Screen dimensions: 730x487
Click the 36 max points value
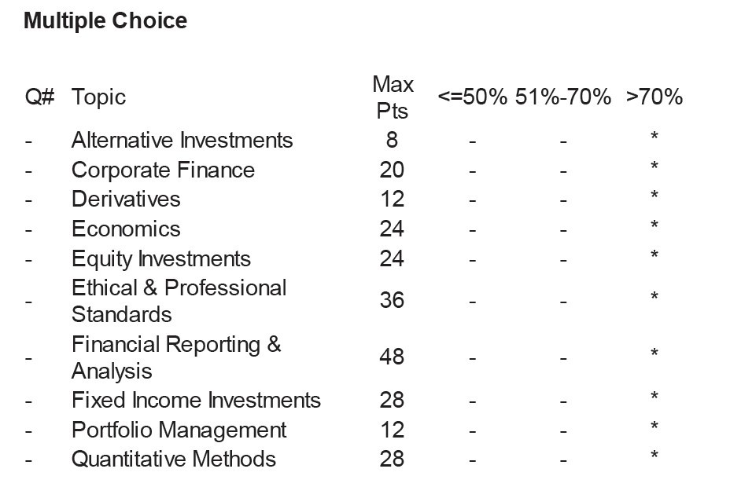tap(392, 301)
